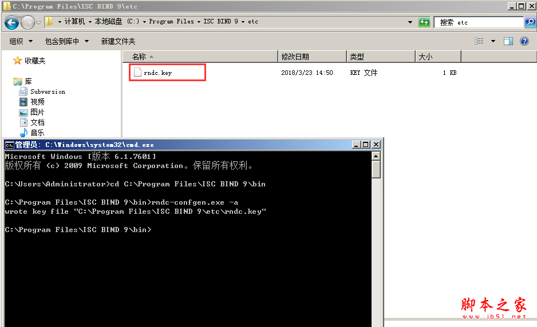
Task: Click the Explorer title bar folder icon
Action: tap(7, 6)
